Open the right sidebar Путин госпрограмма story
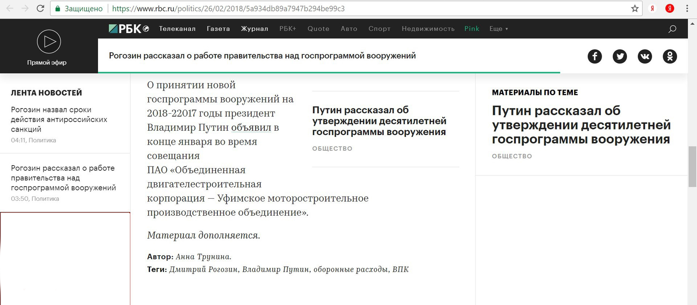The height and width of the screenshot is (305, 697). click(581, 125)
